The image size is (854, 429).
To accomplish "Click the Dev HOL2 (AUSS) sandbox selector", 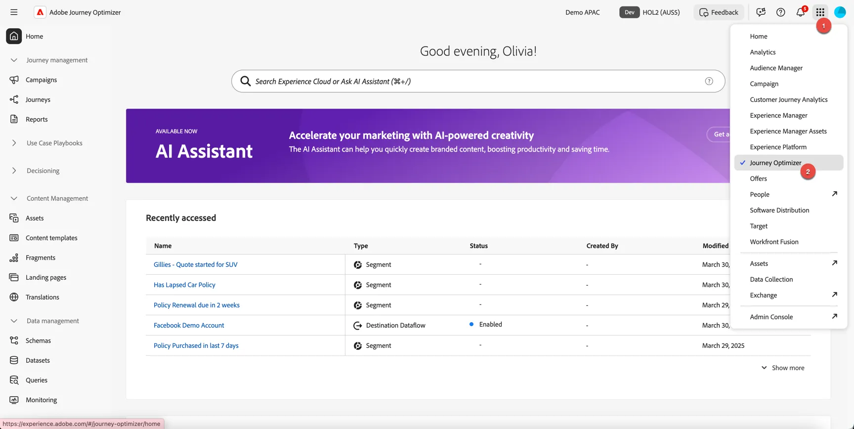I will click(650, 12).
